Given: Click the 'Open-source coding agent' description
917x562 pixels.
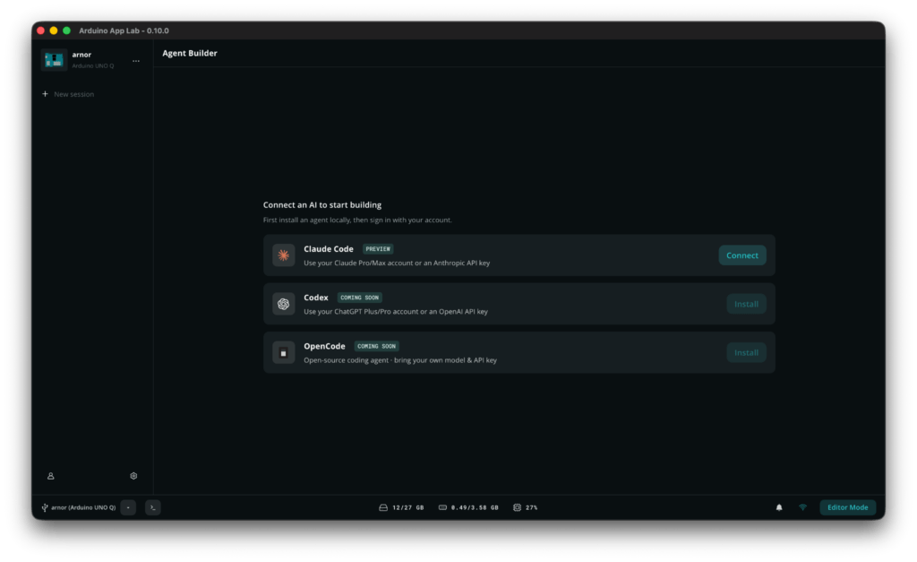Looking at the screenshot, I should (x=400, y=360).
